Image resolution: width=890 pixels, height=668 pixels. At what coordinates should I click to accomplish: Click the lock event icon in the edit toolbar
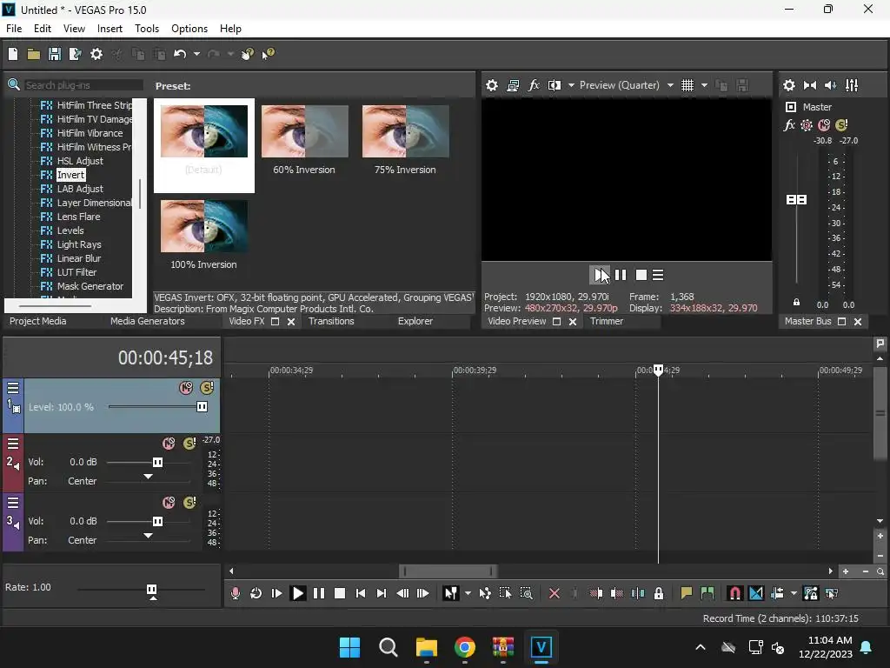click(x=659, y=593)
